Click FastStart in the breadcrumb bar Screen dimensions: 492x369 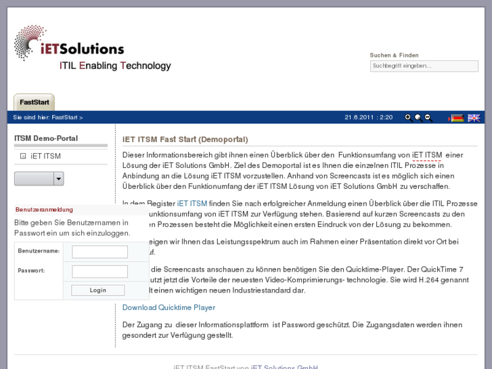64,117
